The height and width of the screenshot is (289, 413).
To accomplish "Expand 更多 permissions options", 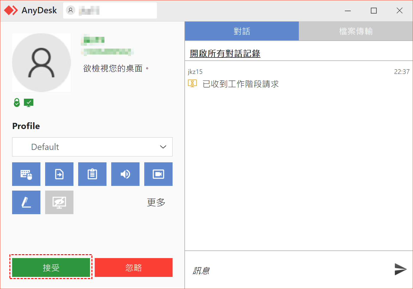I will tap(156, 202).
